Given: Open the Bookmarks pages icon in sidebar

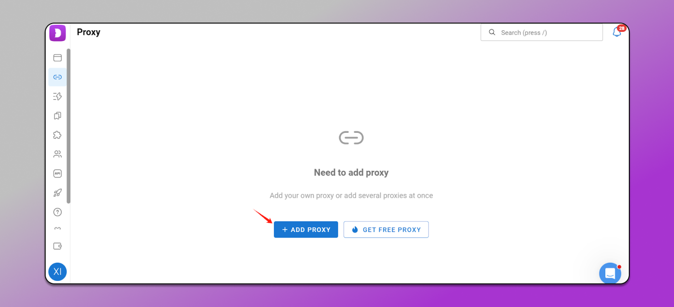Looking at the screenshot, I should [57, 115].
